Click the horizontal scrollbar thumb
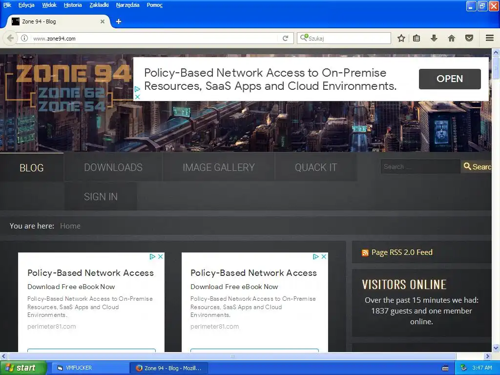The width and height of the screenshot is (500, 375). (232, 356)
